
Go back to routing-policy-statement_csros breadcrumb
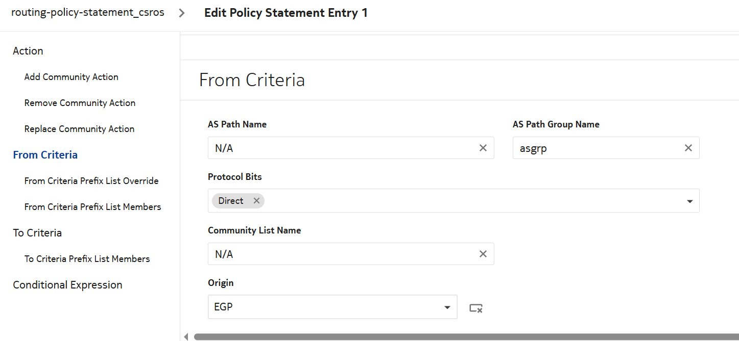click(88, 13)
